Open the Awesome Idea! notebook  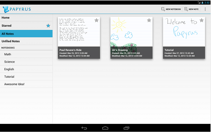[x=26, y=84]
